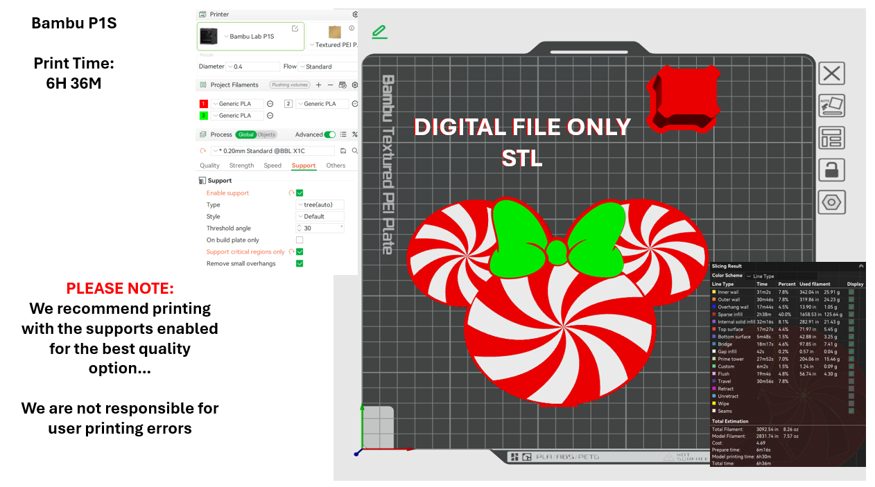Uncheck the Enable support checkbox
This screenshot has height=487, width=875.
coord(300,193)
